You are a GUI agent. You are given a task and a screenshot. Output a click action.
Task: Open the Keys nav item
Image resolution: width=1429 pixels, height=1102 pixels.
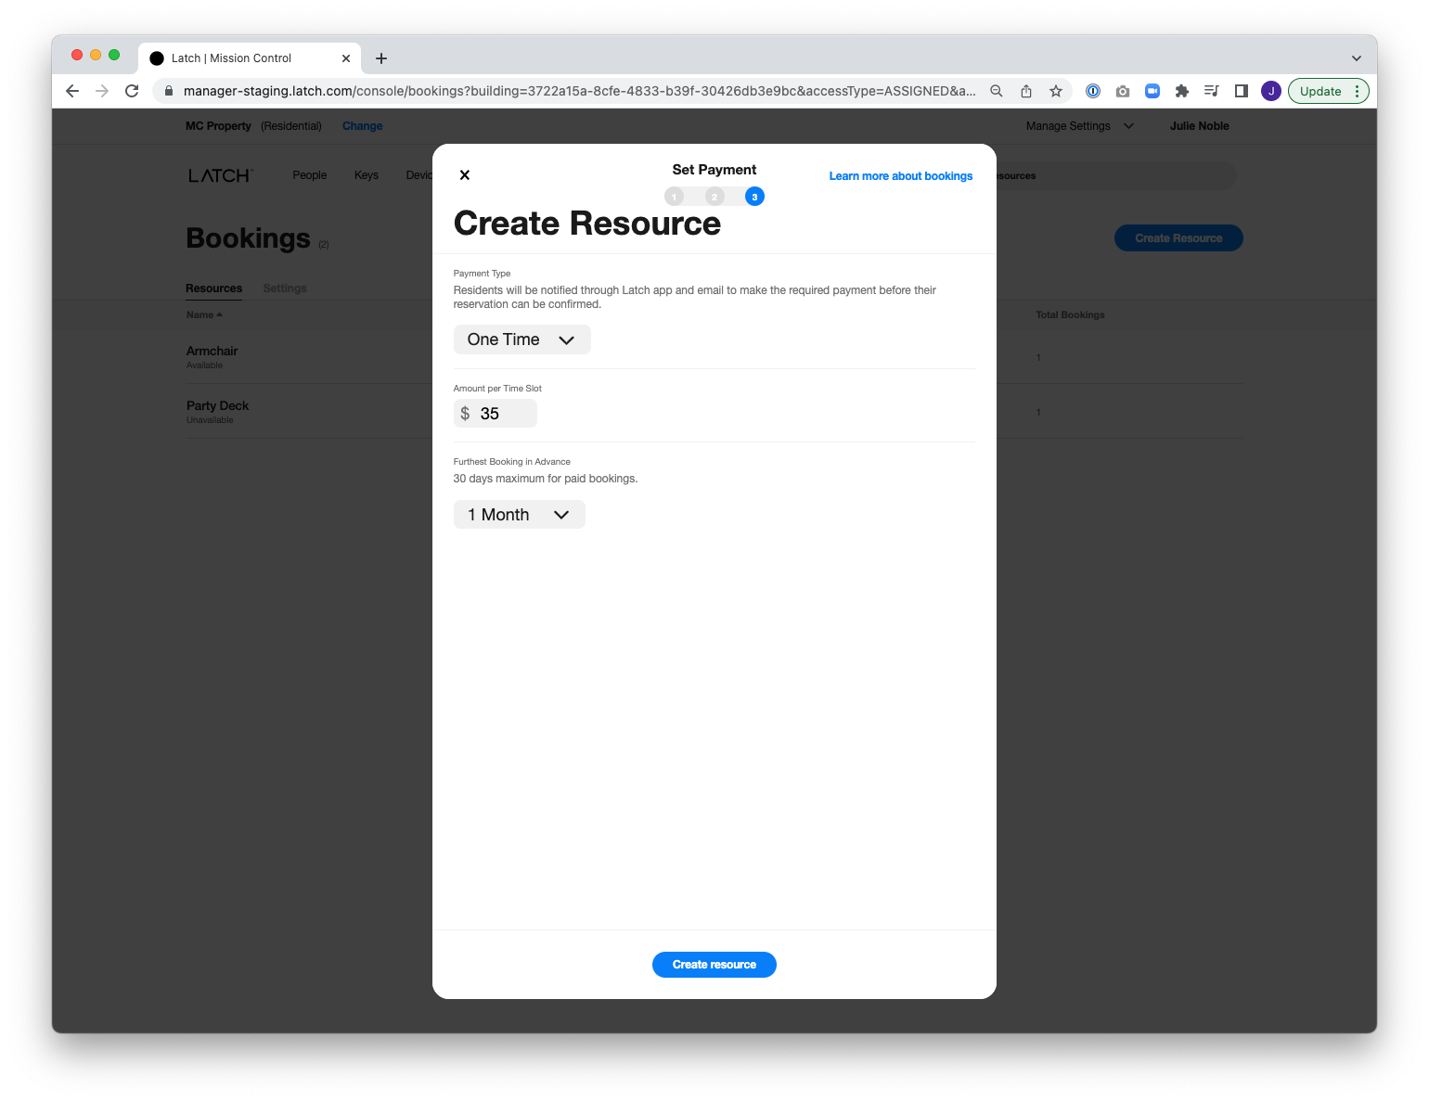coord(367,175)
